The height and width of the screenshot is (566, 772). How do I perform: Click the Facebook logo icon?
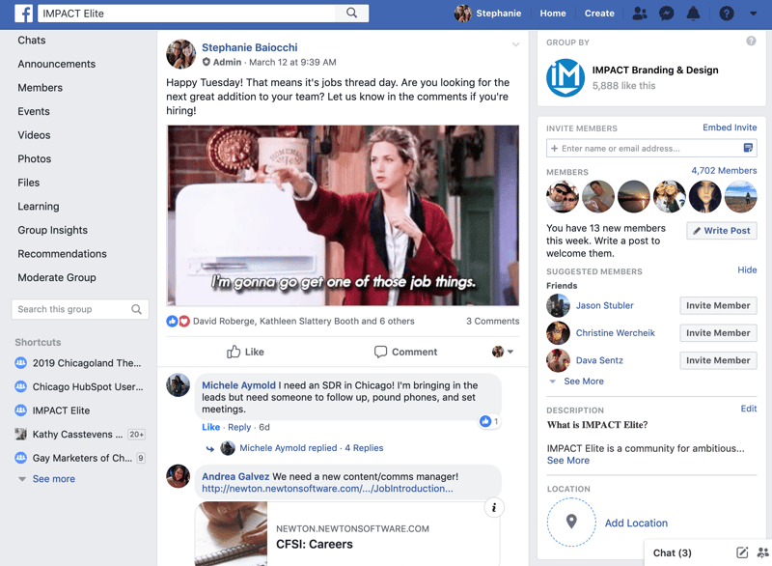click(x=23, y=14)
